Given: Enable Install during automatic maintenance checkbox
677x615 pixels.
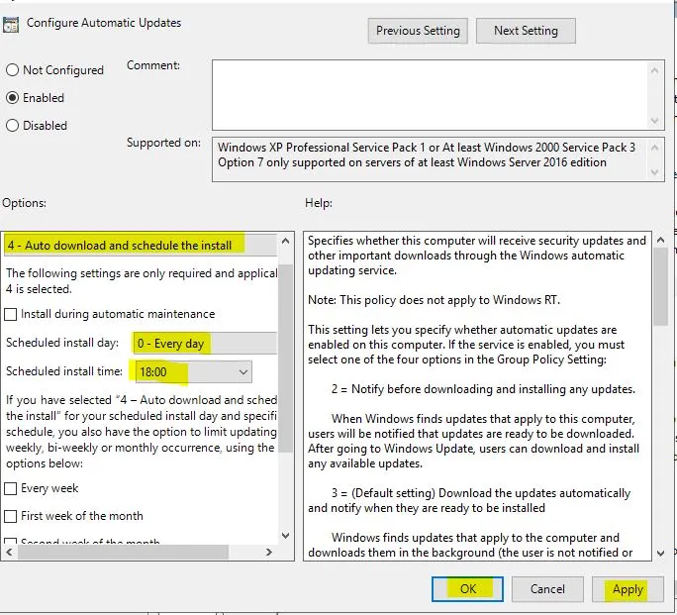Looking at the screenshot, I should tap(11, 314).
